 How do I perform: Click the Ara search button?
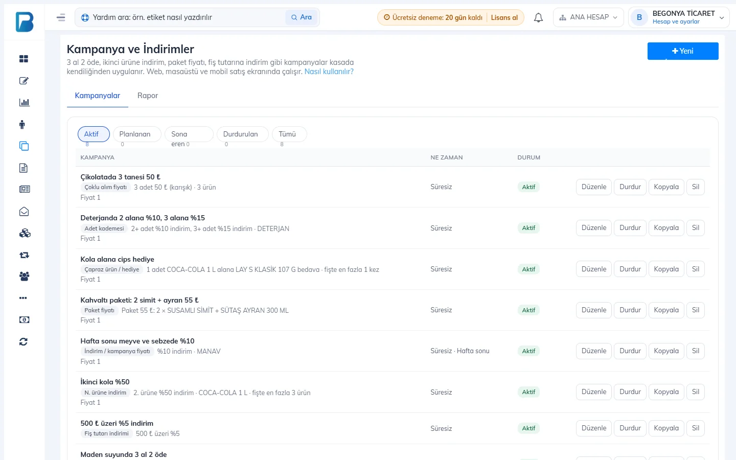(302, 17)
